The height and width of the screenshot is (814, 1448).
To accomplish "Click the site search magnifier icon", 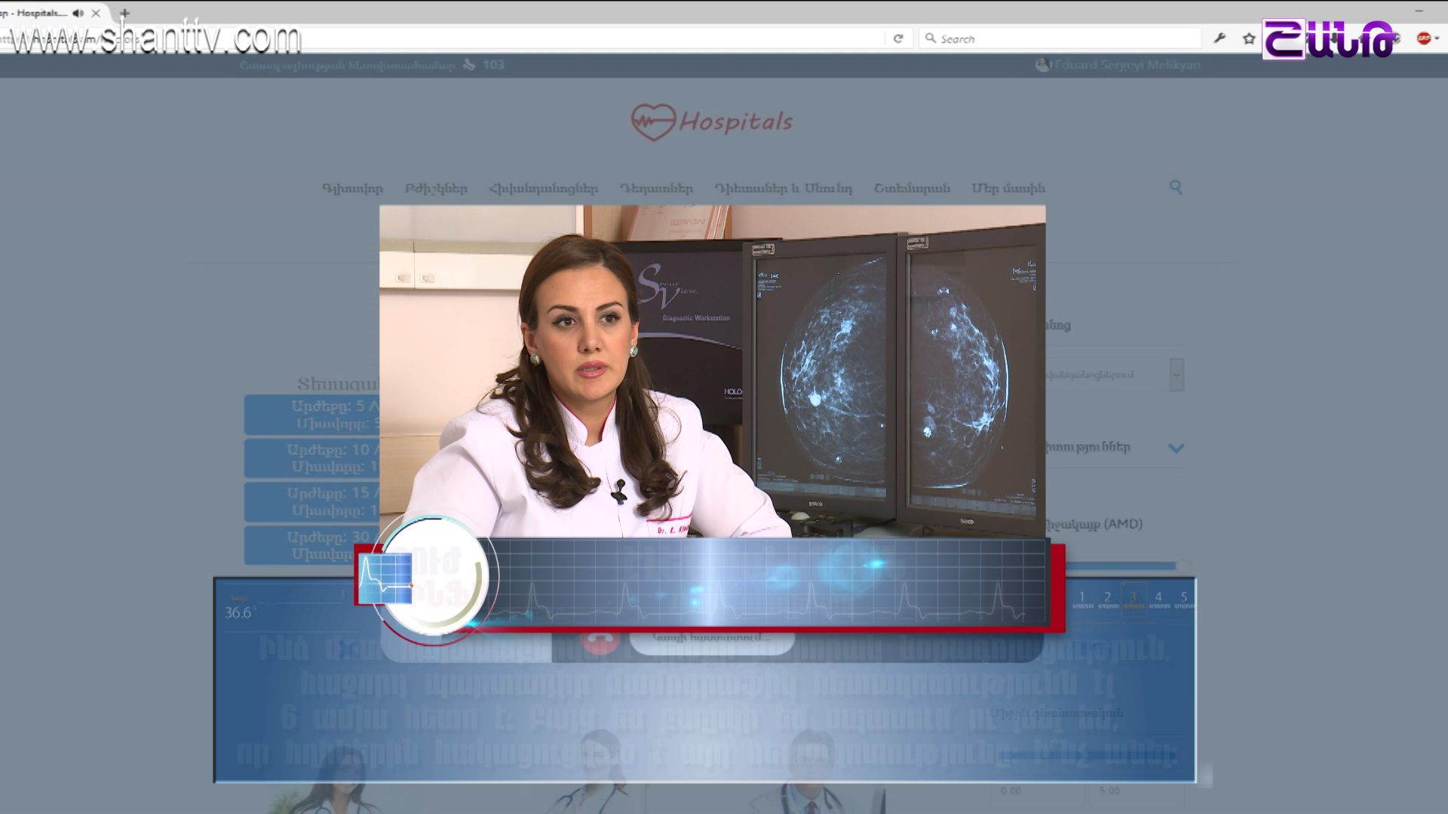I will point(1176,187).
